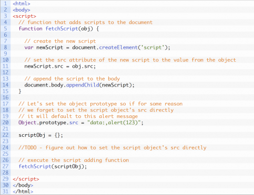Click the comment about appending script to body

[72, 79]
